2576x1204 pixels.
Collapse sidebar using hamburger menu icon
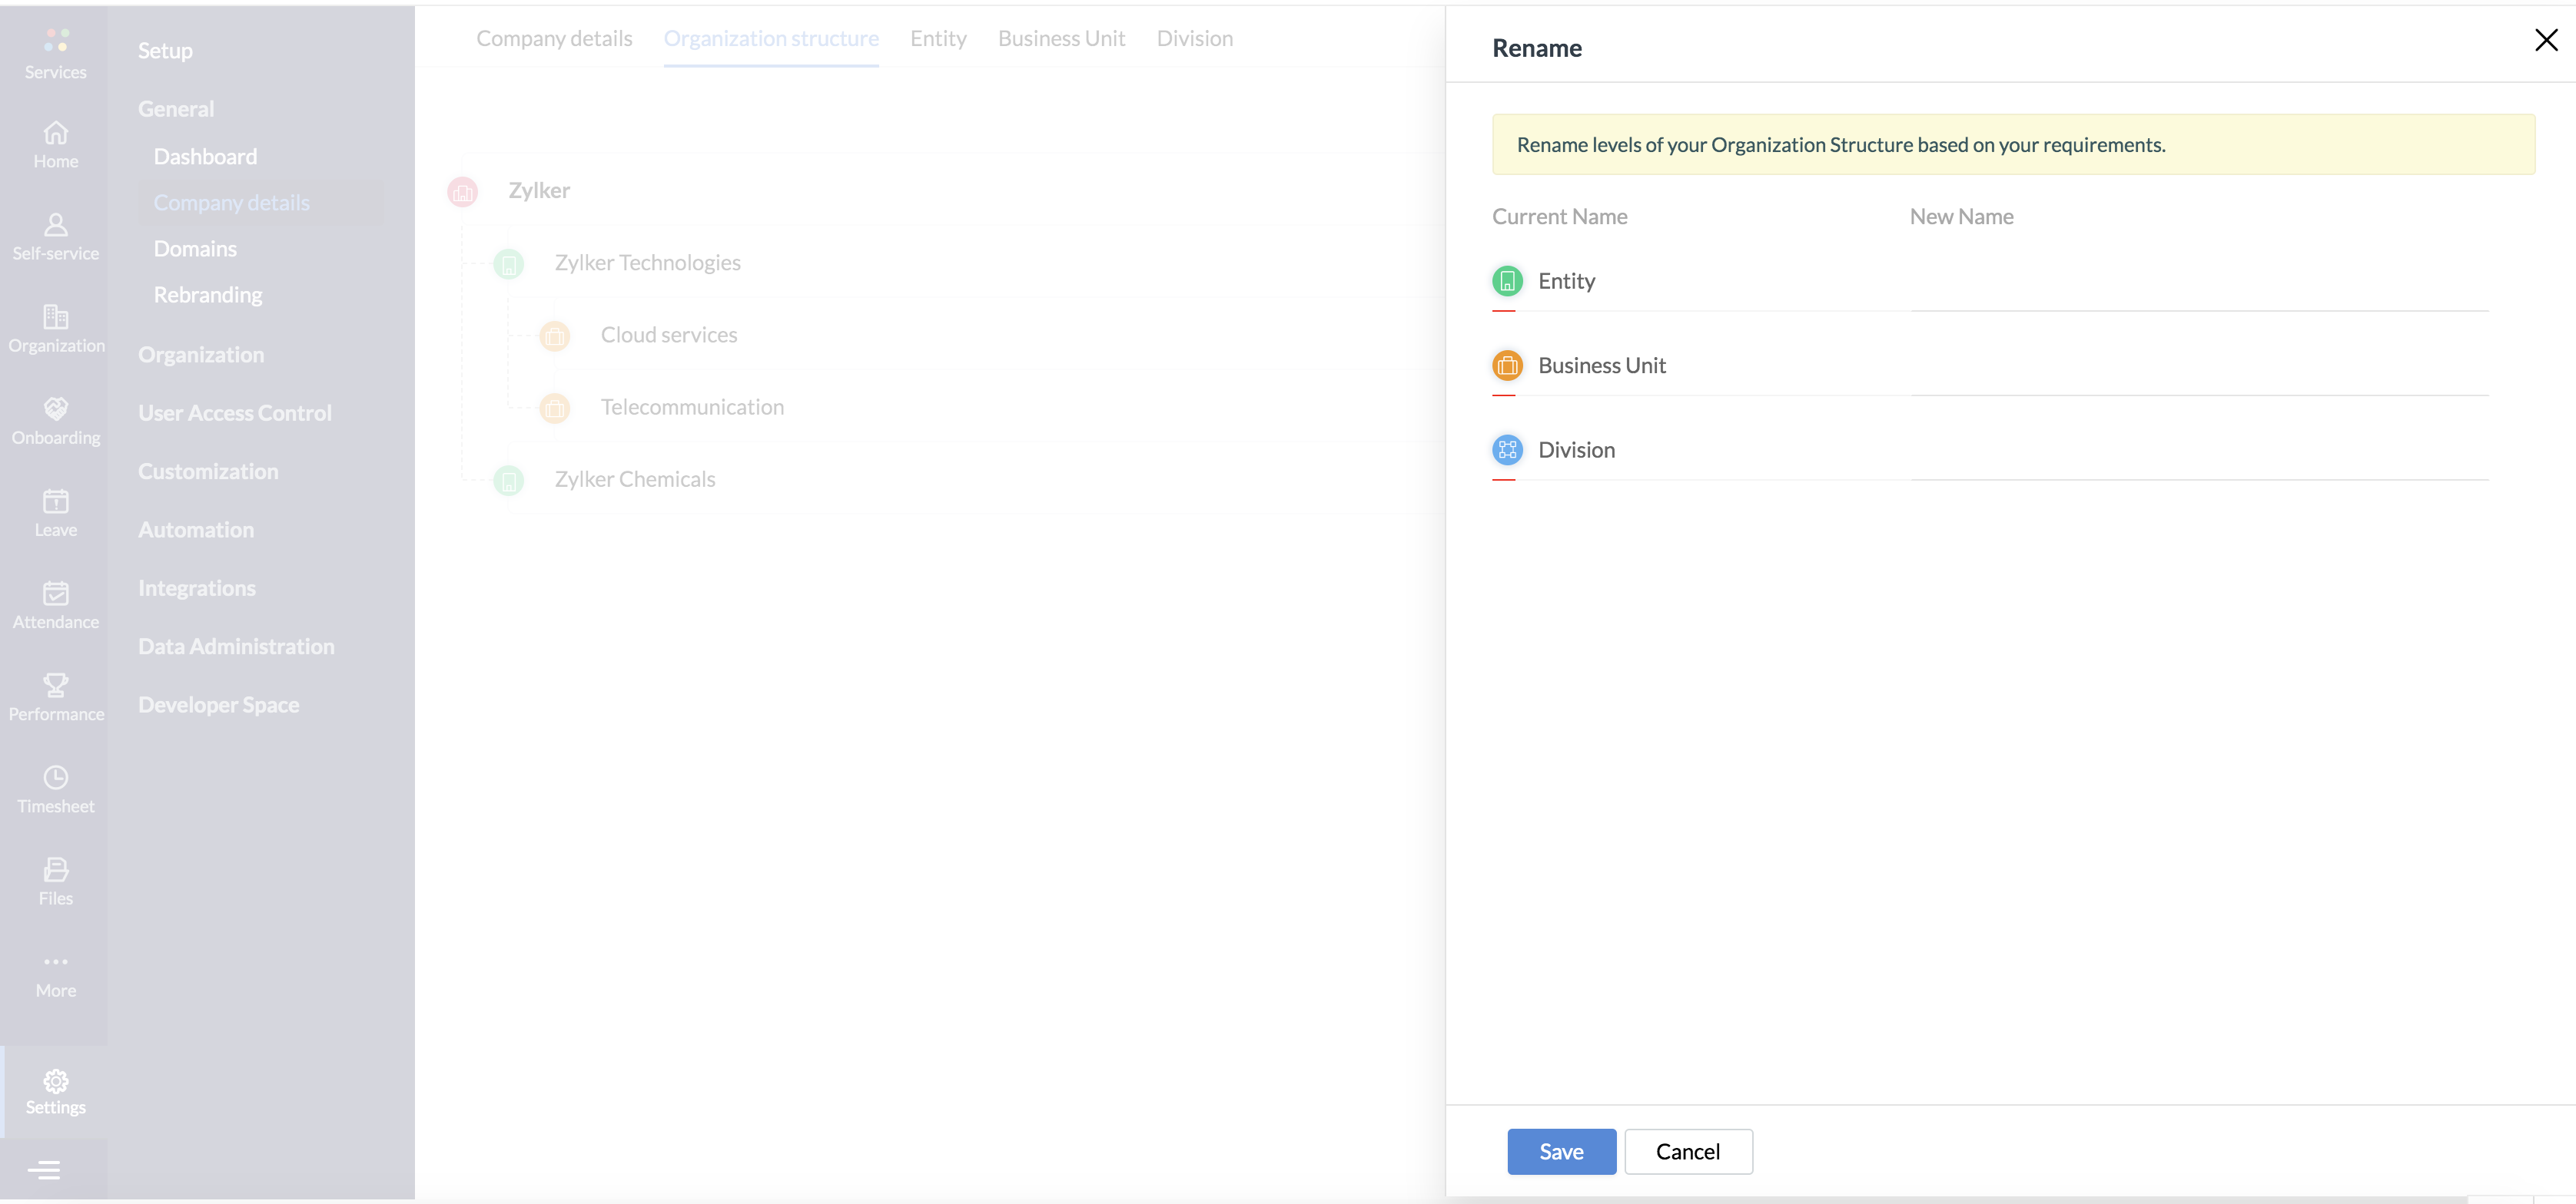[44, 1169]
